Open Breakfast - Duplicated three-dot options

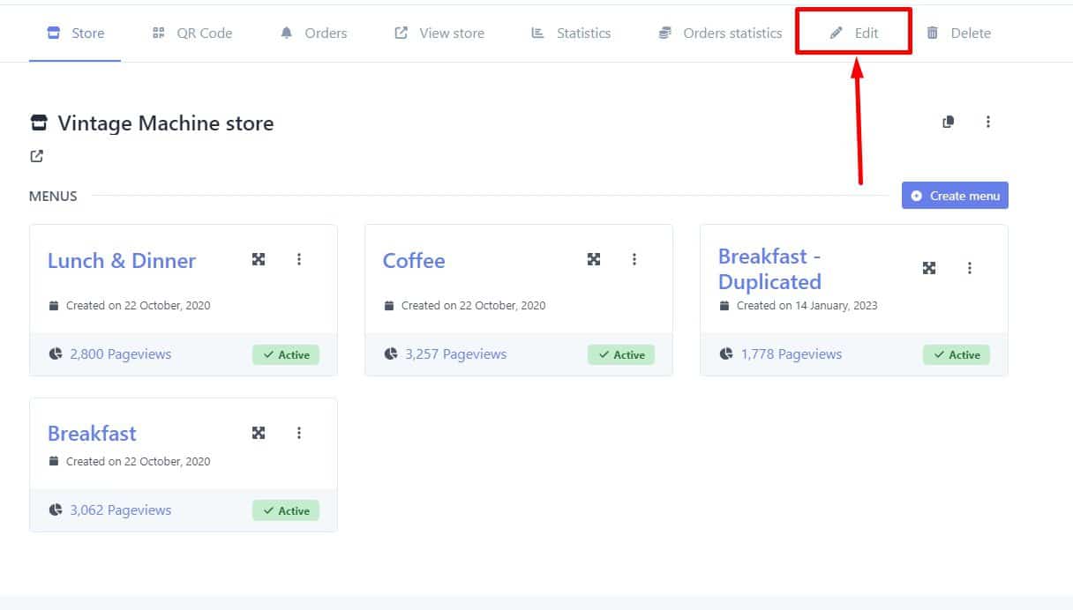click(x=970, y=268)
